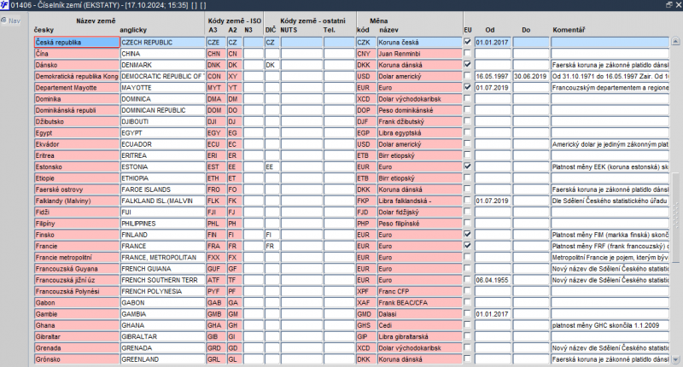Click the restore window icon at top right

coord(669,5)
